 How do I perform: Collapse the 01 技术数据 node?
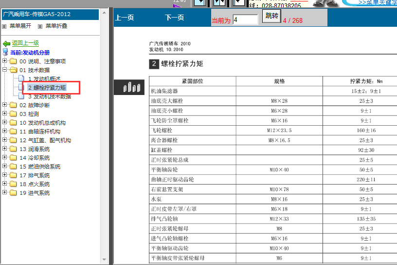[4, 69]
